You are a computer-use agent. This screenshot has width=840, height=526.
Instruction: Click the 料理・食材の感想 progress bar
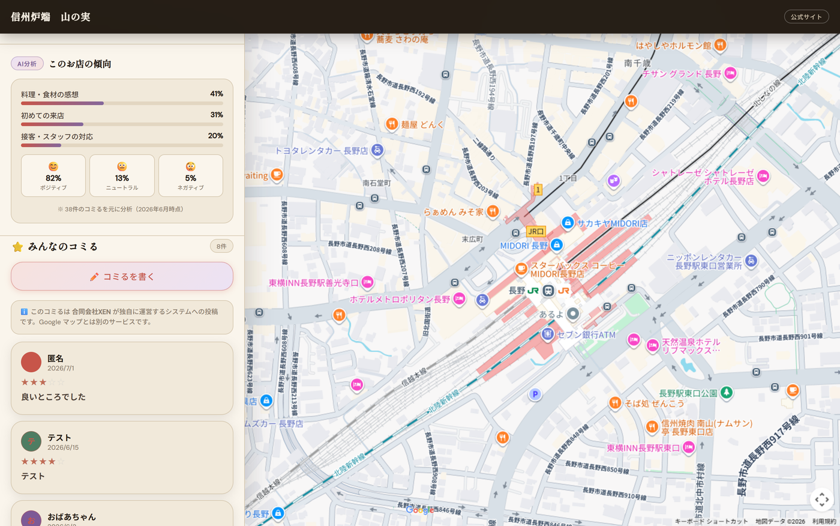(x=122, y=103)
